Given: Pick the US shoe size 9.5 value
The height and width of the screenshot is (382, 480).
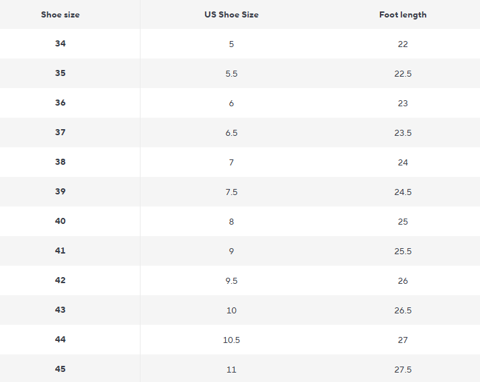Looking at the screenshot, I should [x=231, y=281].
